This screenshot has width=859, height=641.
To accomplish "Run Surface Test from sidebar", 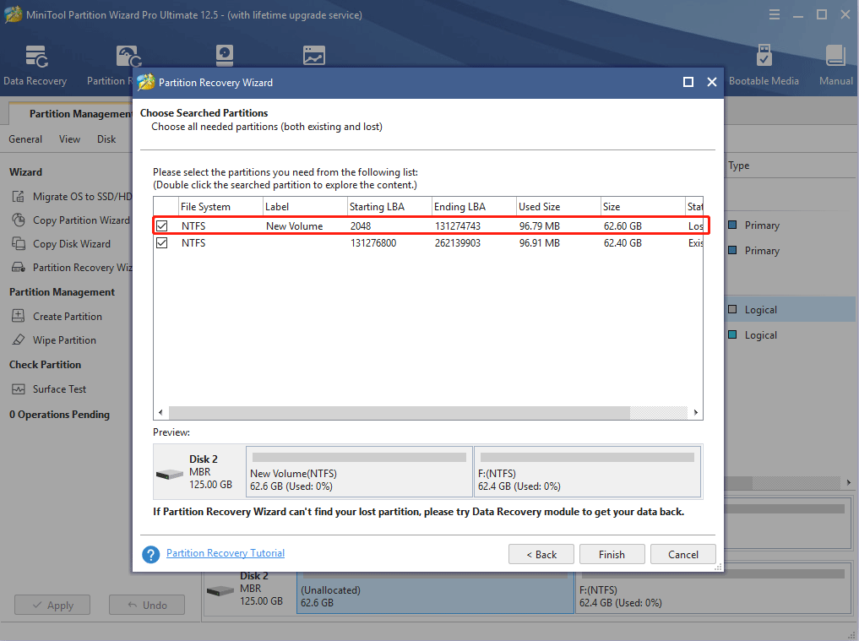I will click(49, 389).
